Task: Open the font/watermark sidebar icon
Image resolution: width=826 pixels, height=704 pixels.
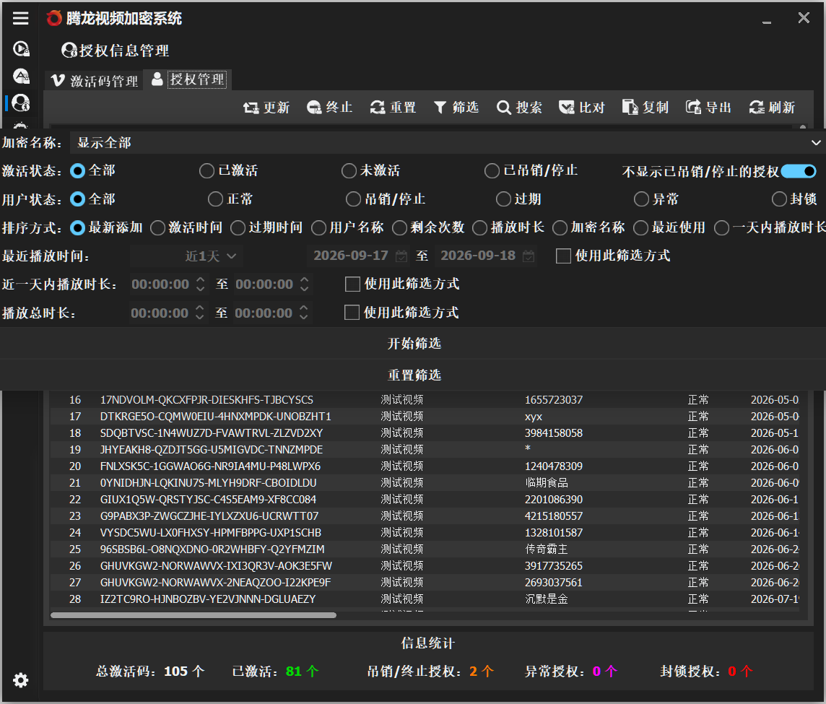Action: pos(20,77)
